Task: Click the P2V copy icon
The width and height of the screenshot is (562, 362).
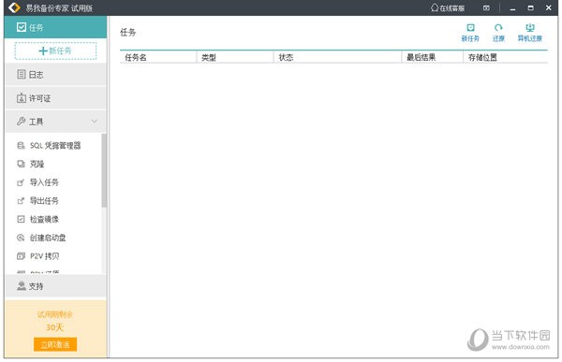Action: tap(21, 256)
